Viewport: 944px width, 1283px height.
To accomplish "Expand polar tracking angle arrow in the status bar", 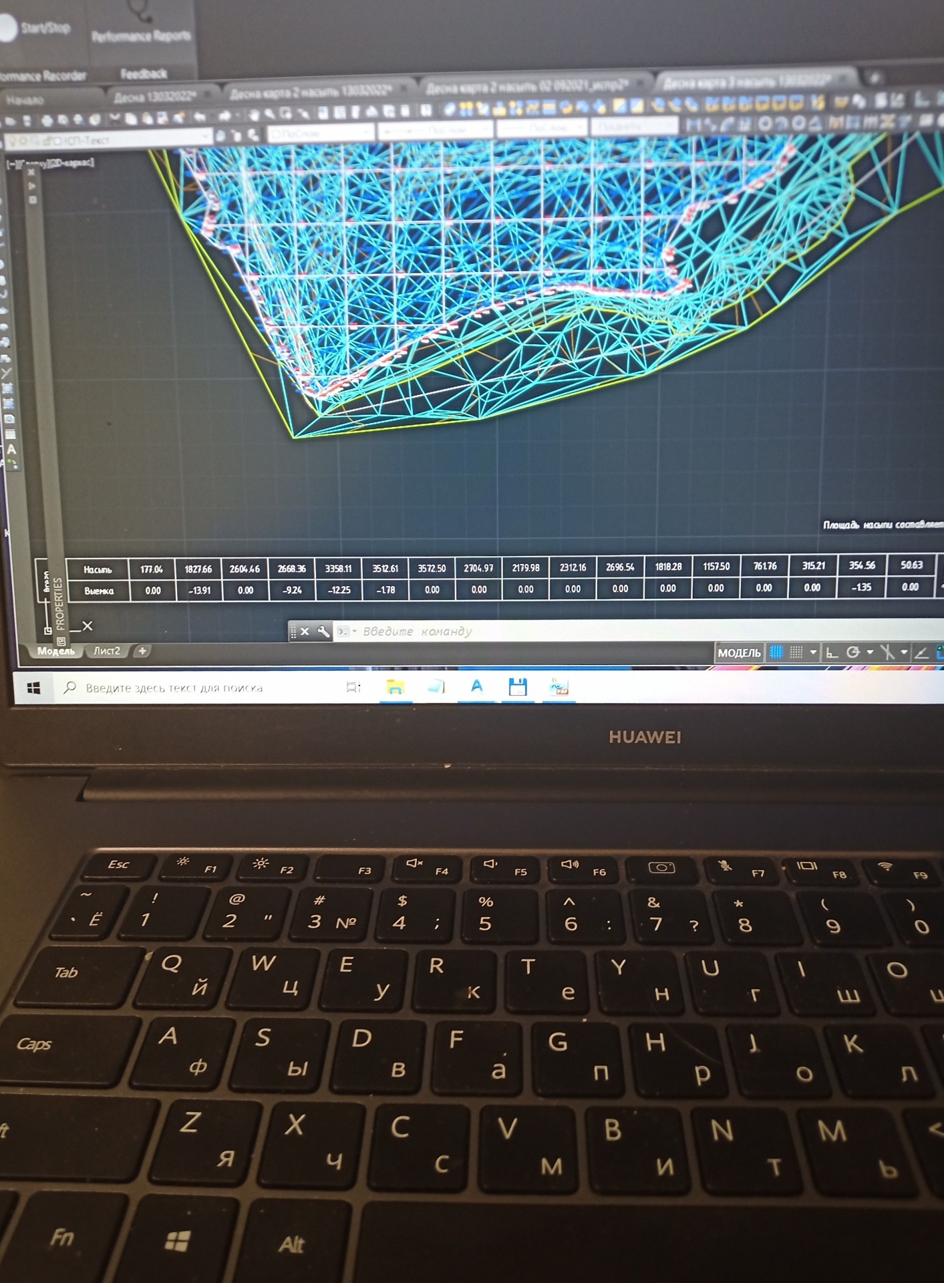I will [870, 652].
